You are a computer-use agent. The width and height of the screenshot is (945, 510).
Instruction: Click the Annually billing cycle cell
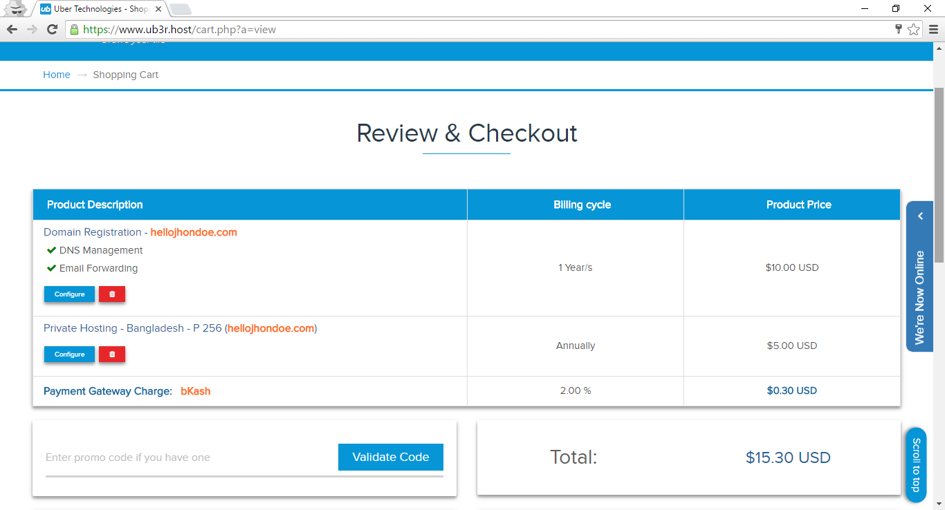point(576,346)
